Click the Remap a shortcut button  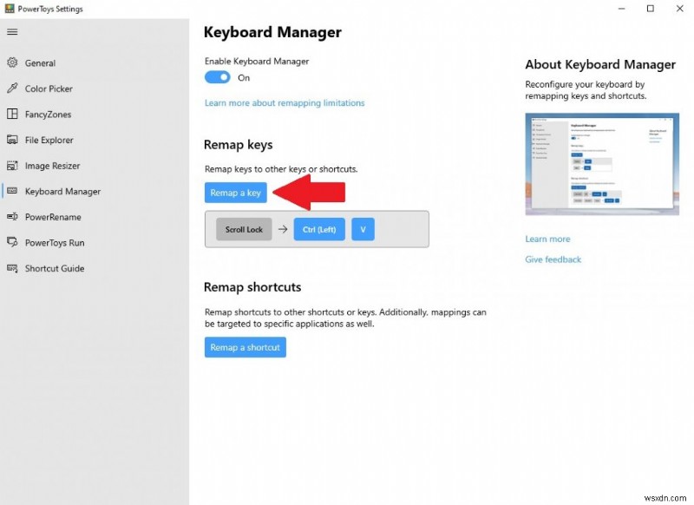[x=247, y=347]
